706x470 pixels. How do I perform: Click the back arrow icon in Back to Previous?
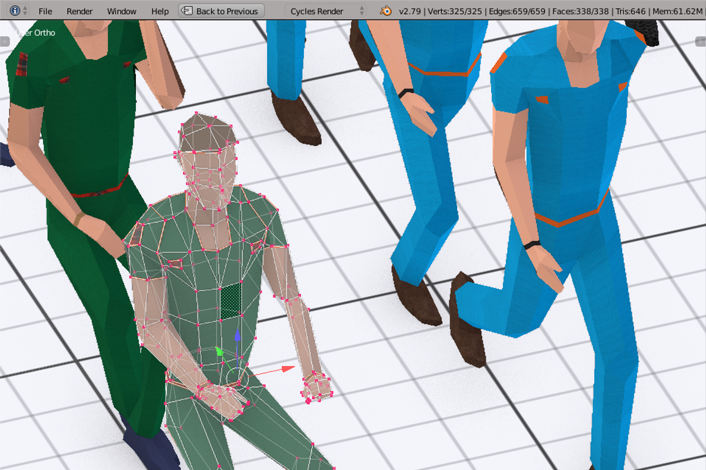click(x=187, y=11)
